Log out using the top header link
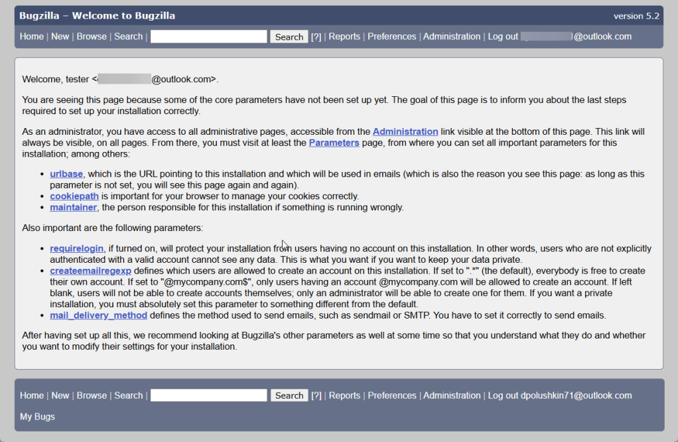Screen dimensions: 678x442 click(x=503, y=37)
